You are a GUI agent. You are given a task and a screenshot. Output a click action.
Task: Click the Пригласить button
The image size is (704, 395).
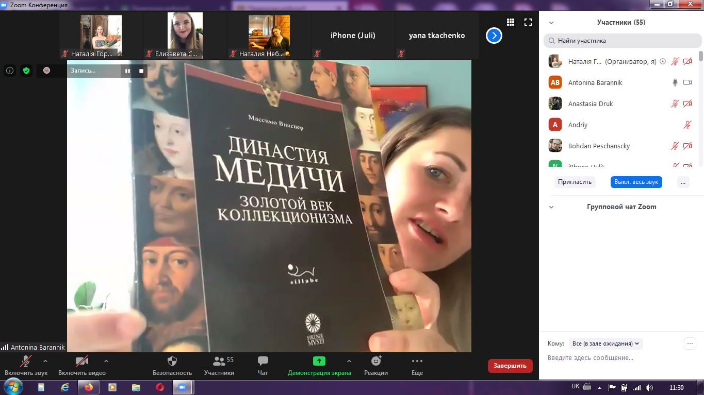coord(575,182)
